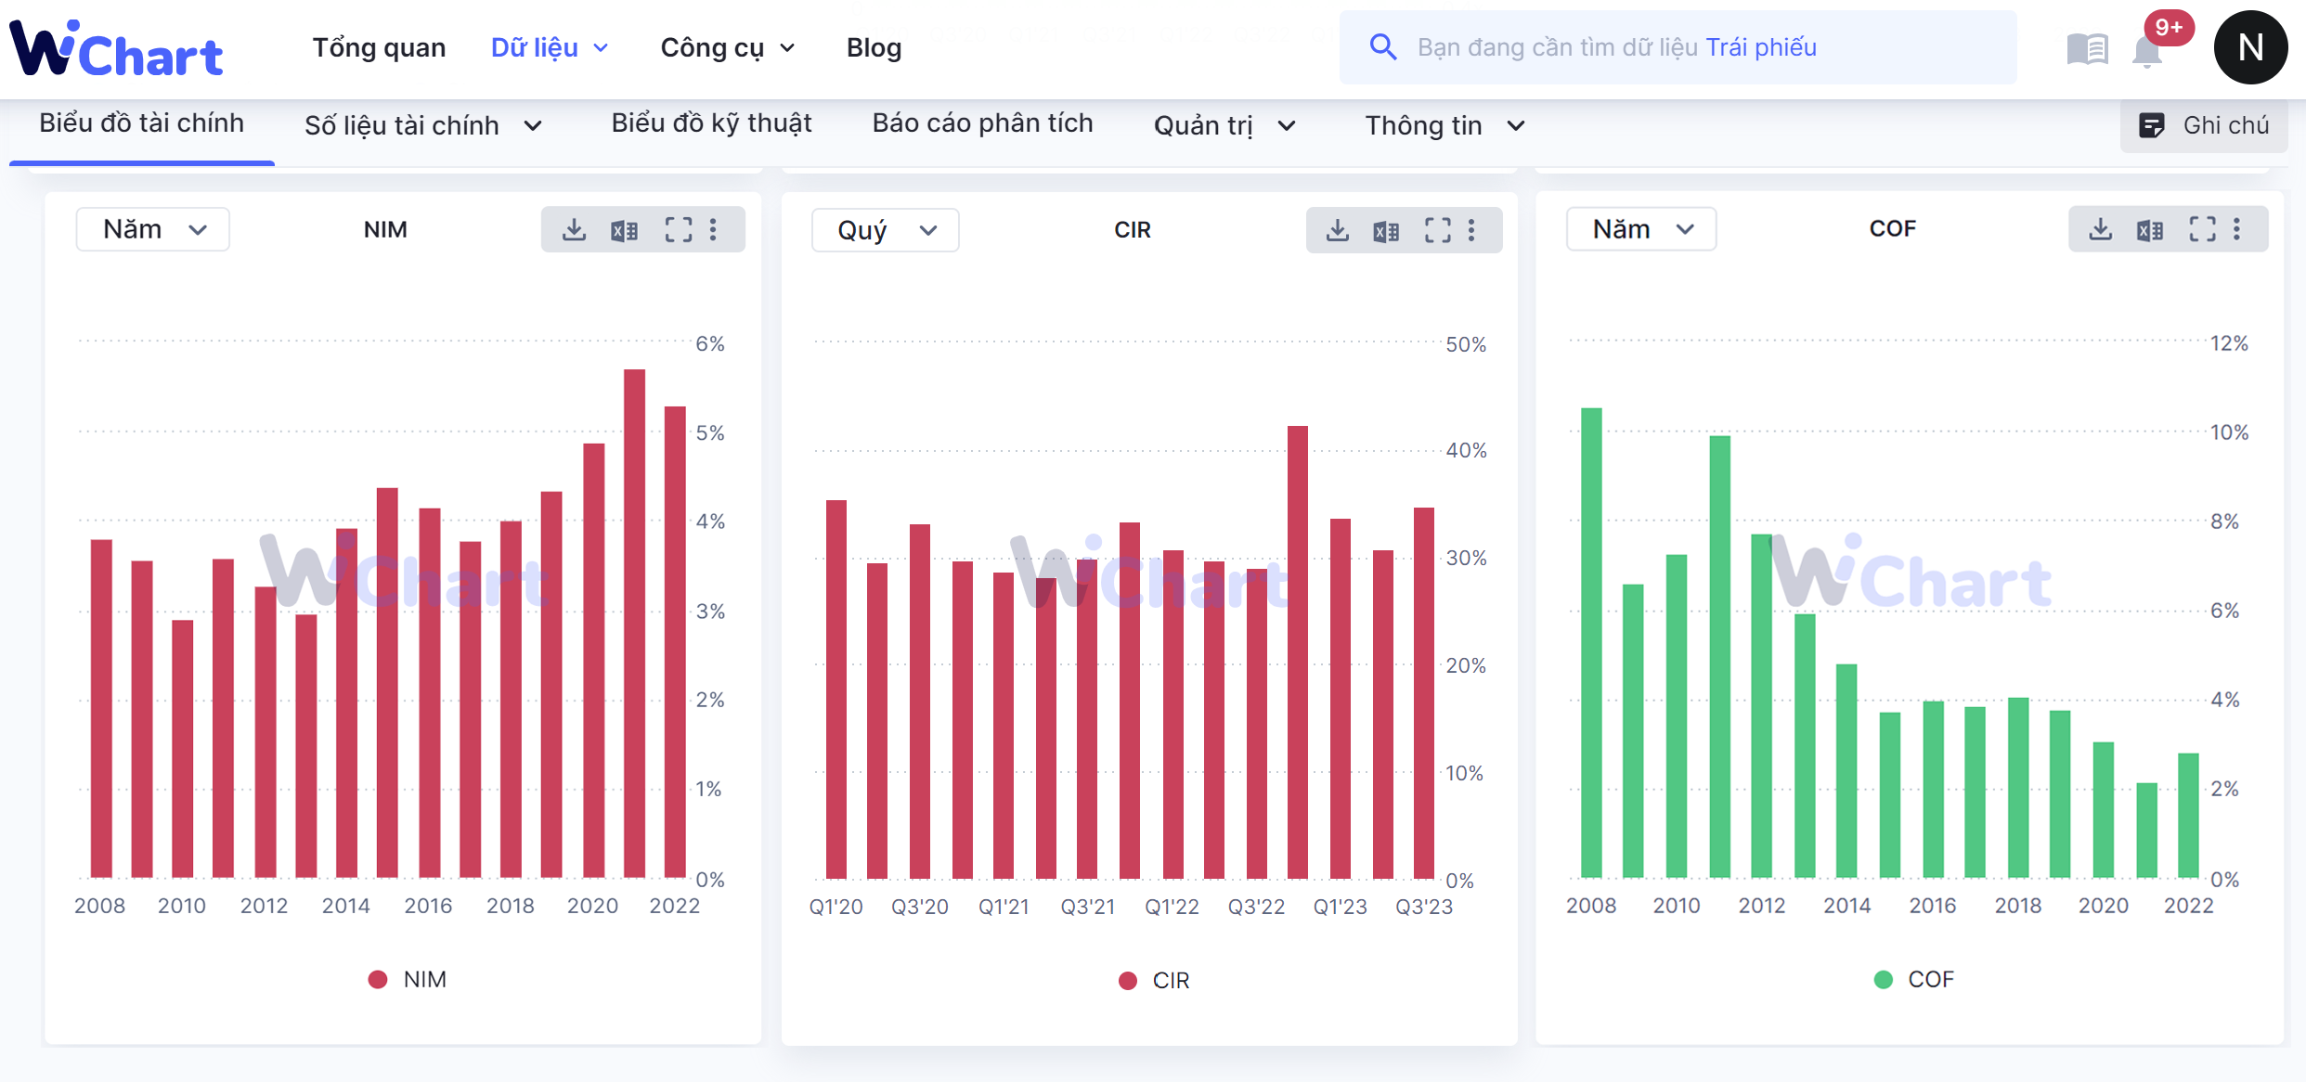Expand Công cụ menu
The height and width of the screenshot is (1082, 2306).
[728, 47]
